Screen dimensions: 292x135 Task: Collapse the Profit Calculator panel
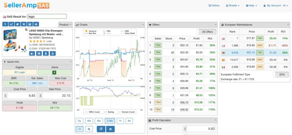point(216,120)
